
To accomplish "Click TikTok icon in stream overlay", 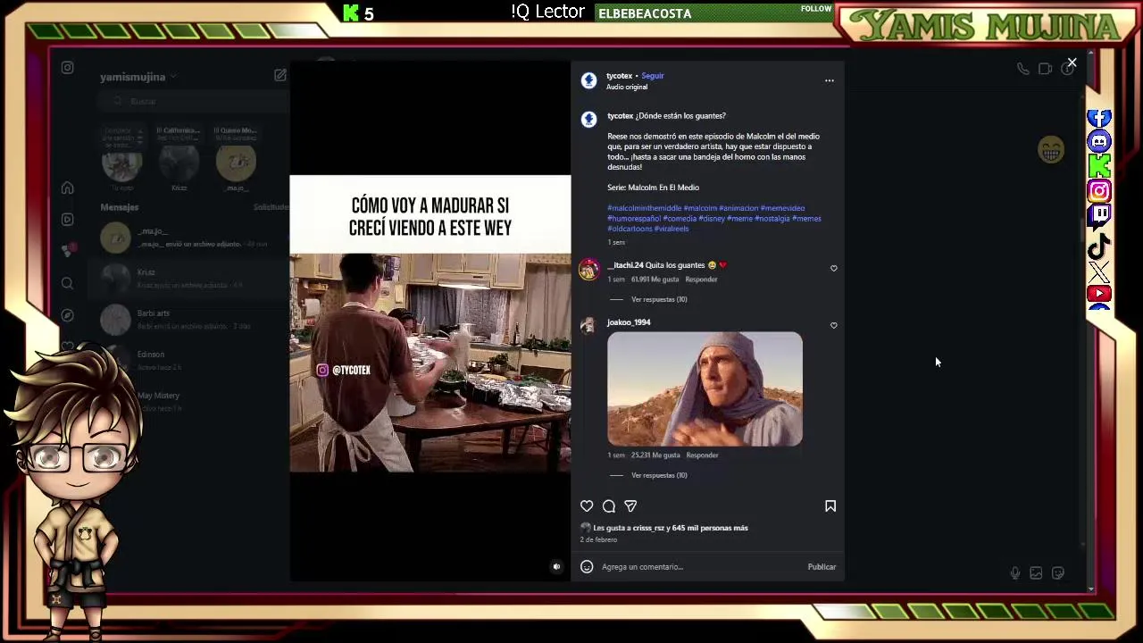I will click(1099, 245).
